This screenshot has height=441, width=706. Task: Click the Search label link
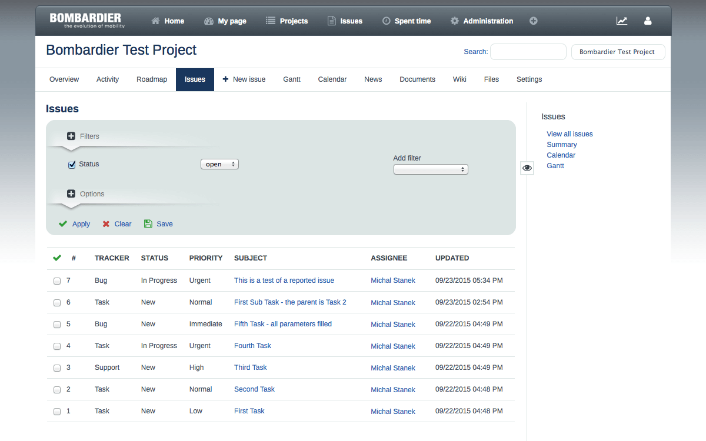[x=475, y=52]
